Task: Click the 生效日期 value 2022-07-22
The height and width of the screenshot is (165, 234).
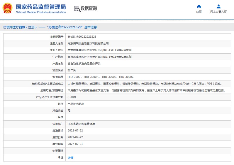Action: (x=75, y=137)
